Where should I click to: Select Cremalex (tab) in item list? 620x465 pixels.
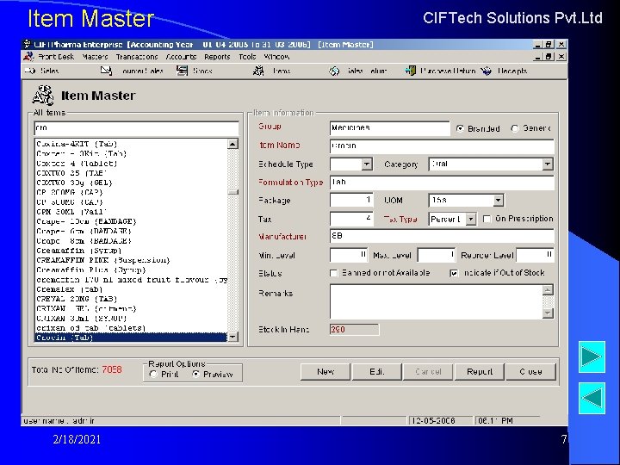131,289
